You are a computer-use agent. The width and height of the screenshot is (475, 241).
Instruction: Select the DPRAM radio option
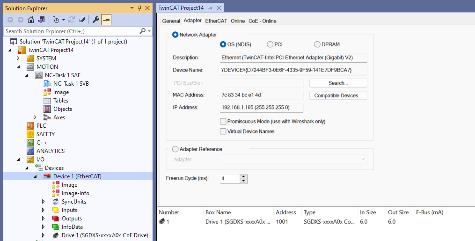317,44
